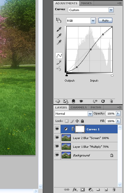Pick the black point eyedropper
This screenshot has width=124, height=193.
click(x=59, y=29)
